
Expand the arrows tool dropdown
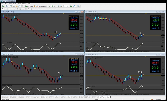pyautogui.click(x=30, y=9)
